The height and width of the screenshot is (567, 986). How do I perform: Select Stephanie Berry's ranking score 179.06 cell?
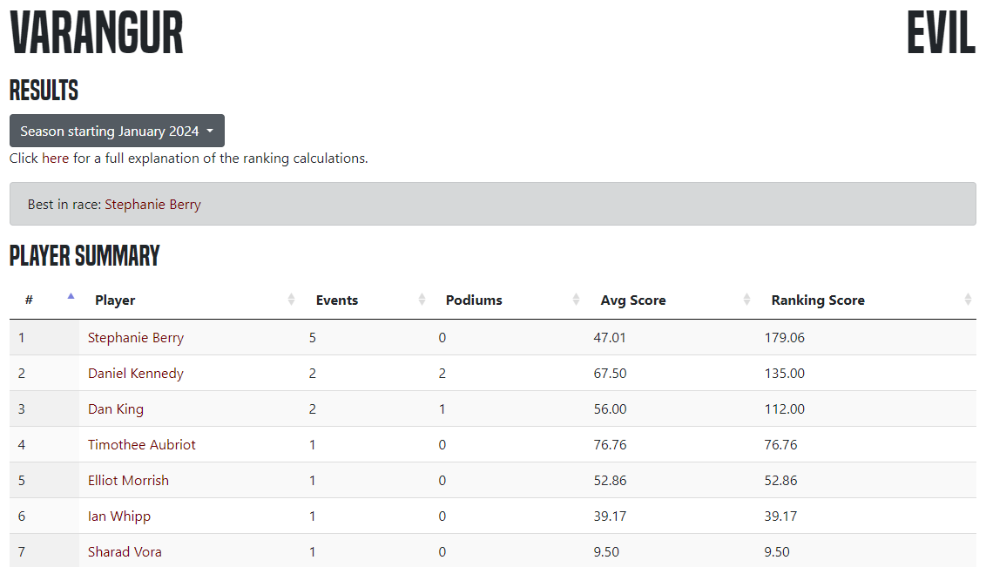(x=784, y=337)
